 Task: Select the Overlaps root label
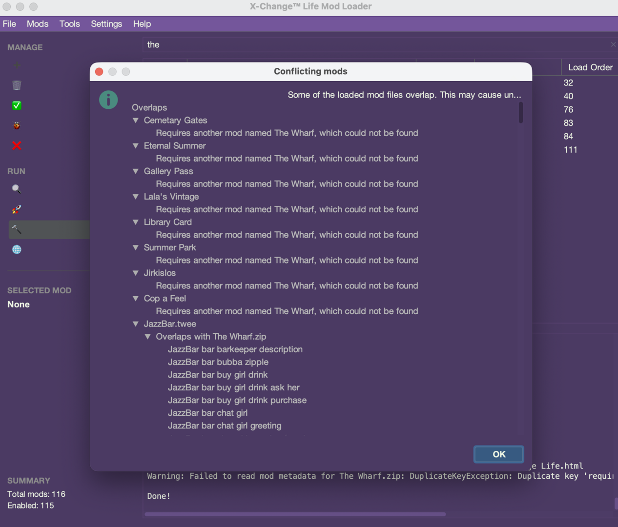[x=149, y=107]
